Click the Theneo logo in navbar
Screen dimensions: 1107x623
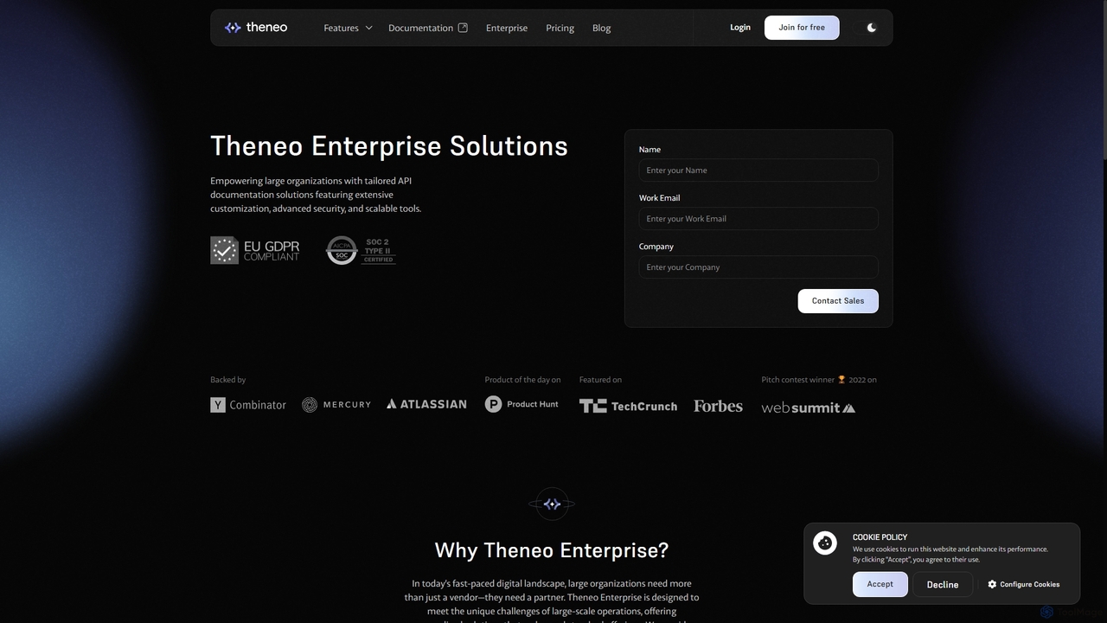pos(256,28)
